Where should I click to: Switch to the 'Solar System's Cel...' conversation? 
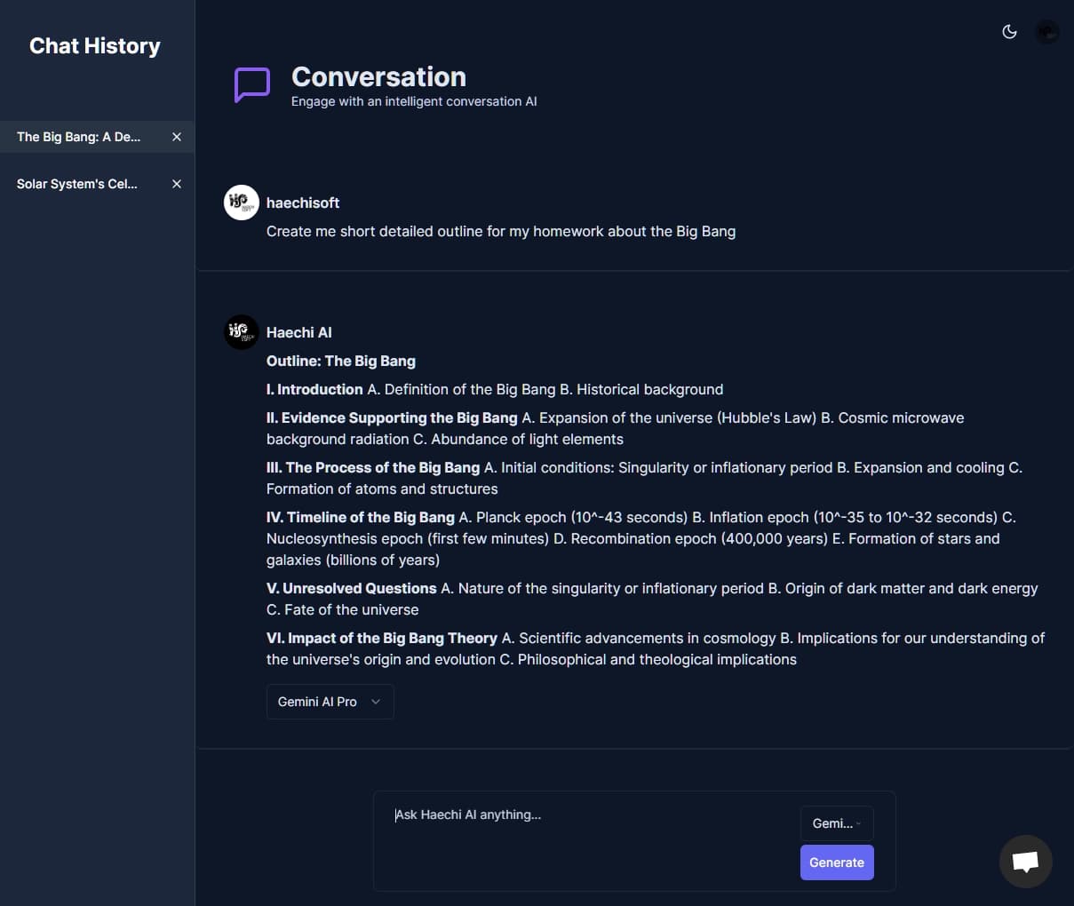tap(76, 184)
